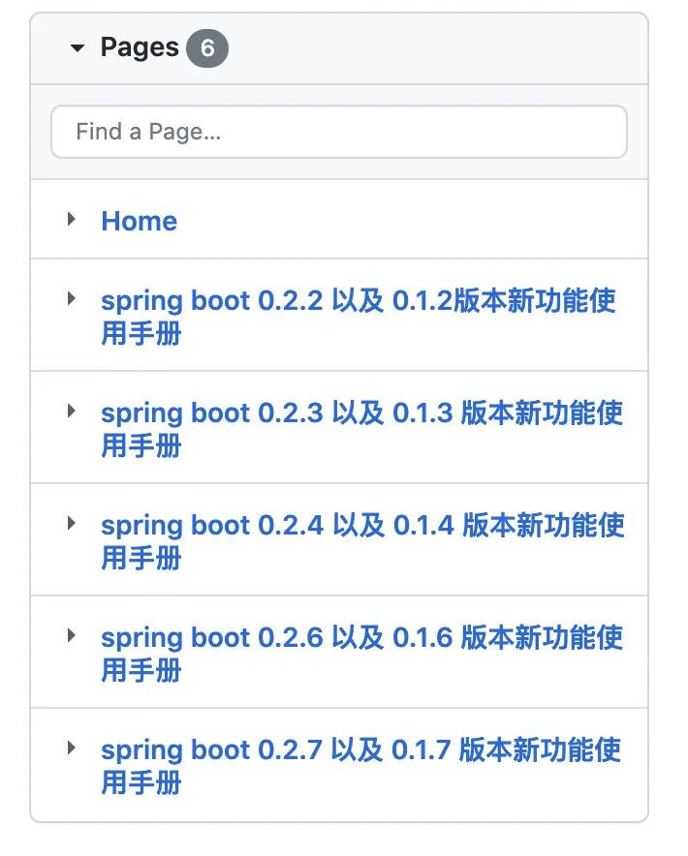Expand the spring boot 0.2.7 outline arrow

click(71, 748)
